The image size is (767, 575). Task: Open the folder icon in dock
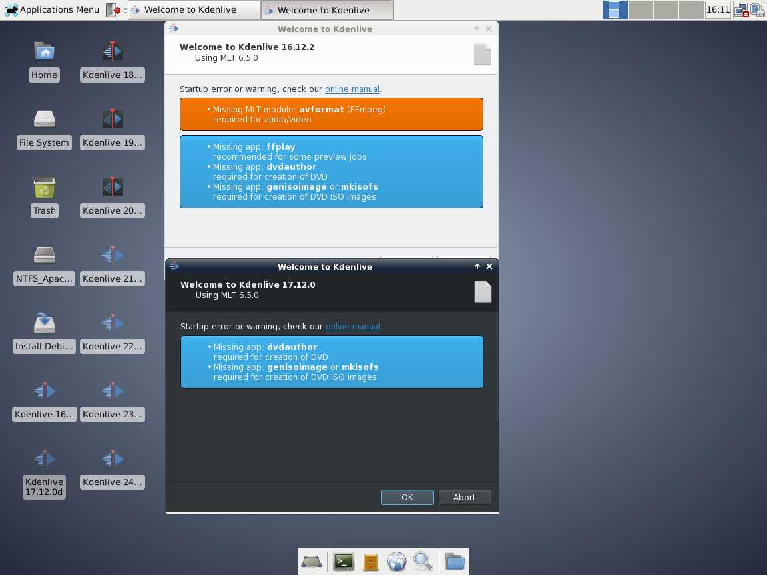455,562
